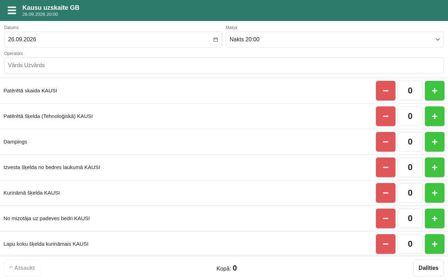Decrease Izvesta šķelda no bedres laukumā count
Image resolution: width=448 pixels, height=280 pixels.
pyautogui.click(x=386, y=167)
